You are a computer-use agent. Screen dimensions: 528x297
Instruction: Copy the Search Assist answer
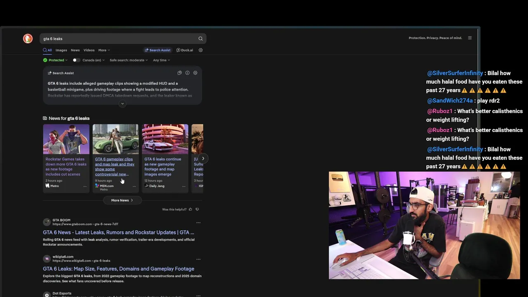point(179,73)
